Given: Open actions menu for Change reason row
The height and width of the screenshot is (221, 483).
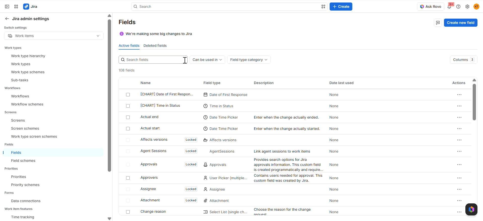Looking at the screenshot, I should click(459, 212).
